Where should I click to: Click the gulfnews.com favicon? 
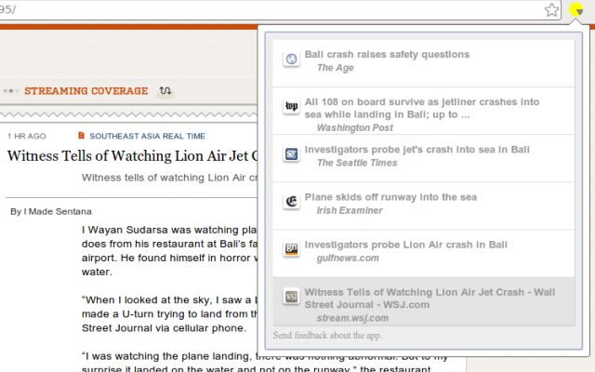coord(291,249)
